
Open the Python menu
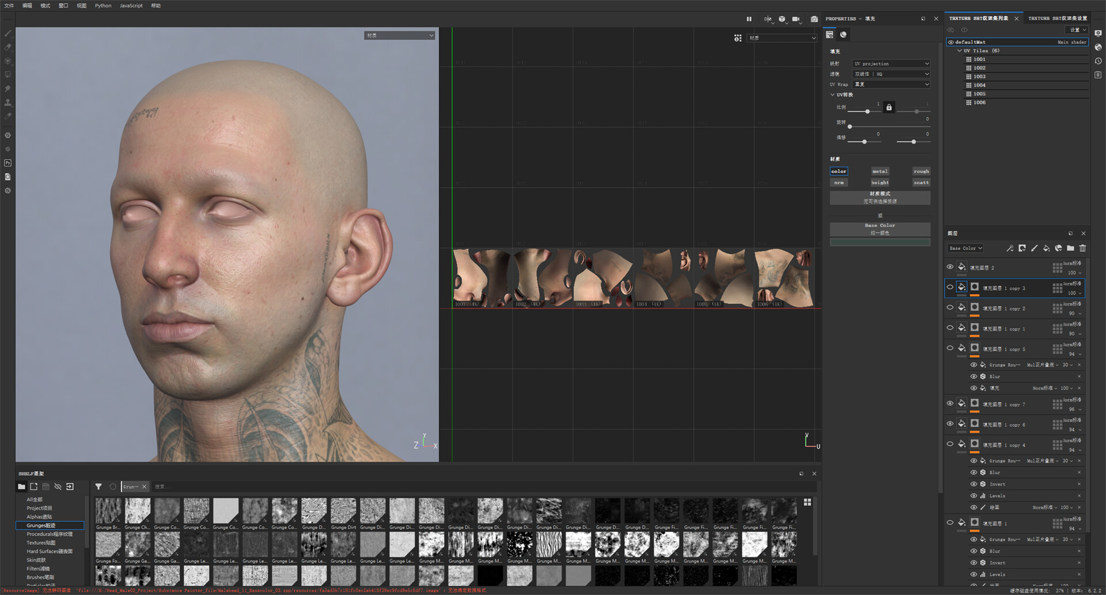click(103, 6)
